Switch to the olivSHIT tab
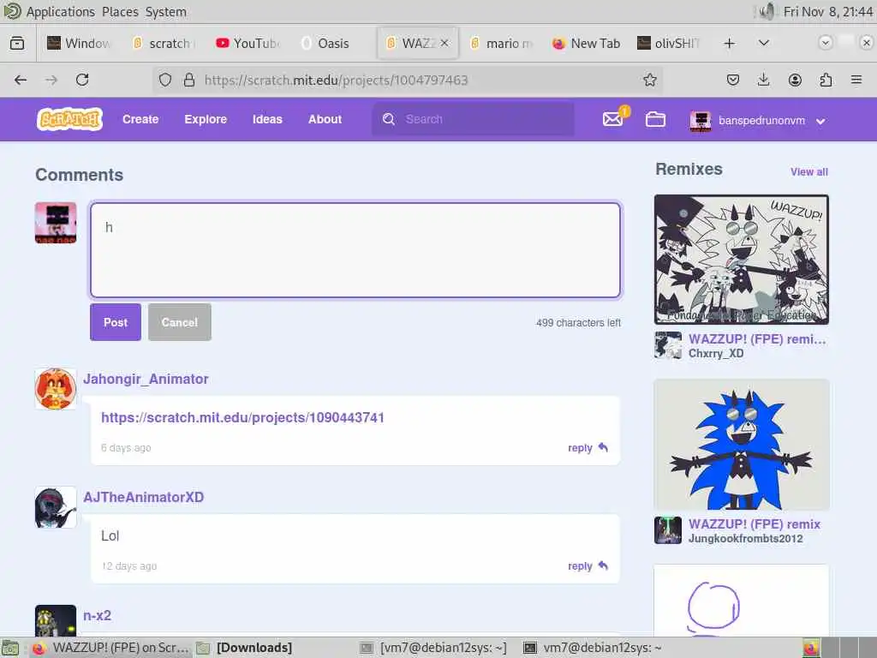 pyautogui.click(x=670, y=43)
